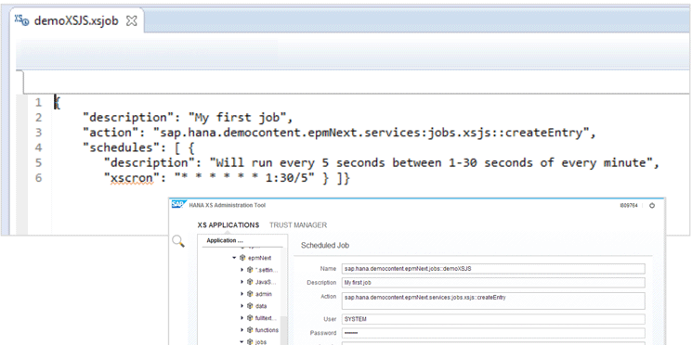
Task: Expand the JavaS... tree node
Action: click(242, 282)
